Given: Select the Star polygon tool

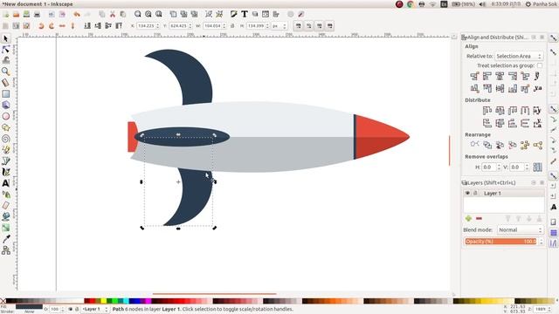Looking at the screenshot, I should [x=6, y=127].
